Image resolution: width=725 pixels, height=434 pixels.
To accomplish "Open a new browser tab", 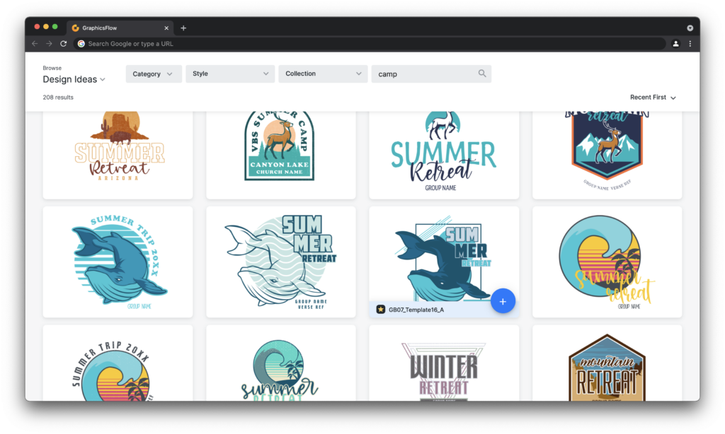I will [183, 28].
